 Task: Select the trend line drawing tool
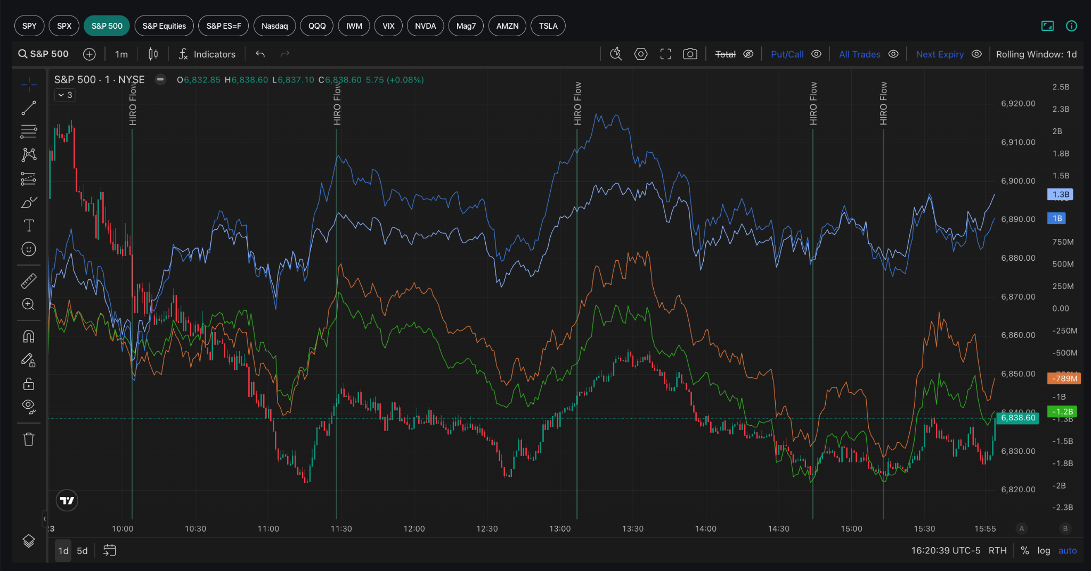29,108
